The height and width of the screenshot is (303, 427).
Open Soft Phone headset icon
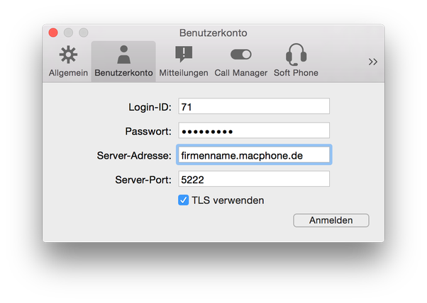tap(296, 55)
